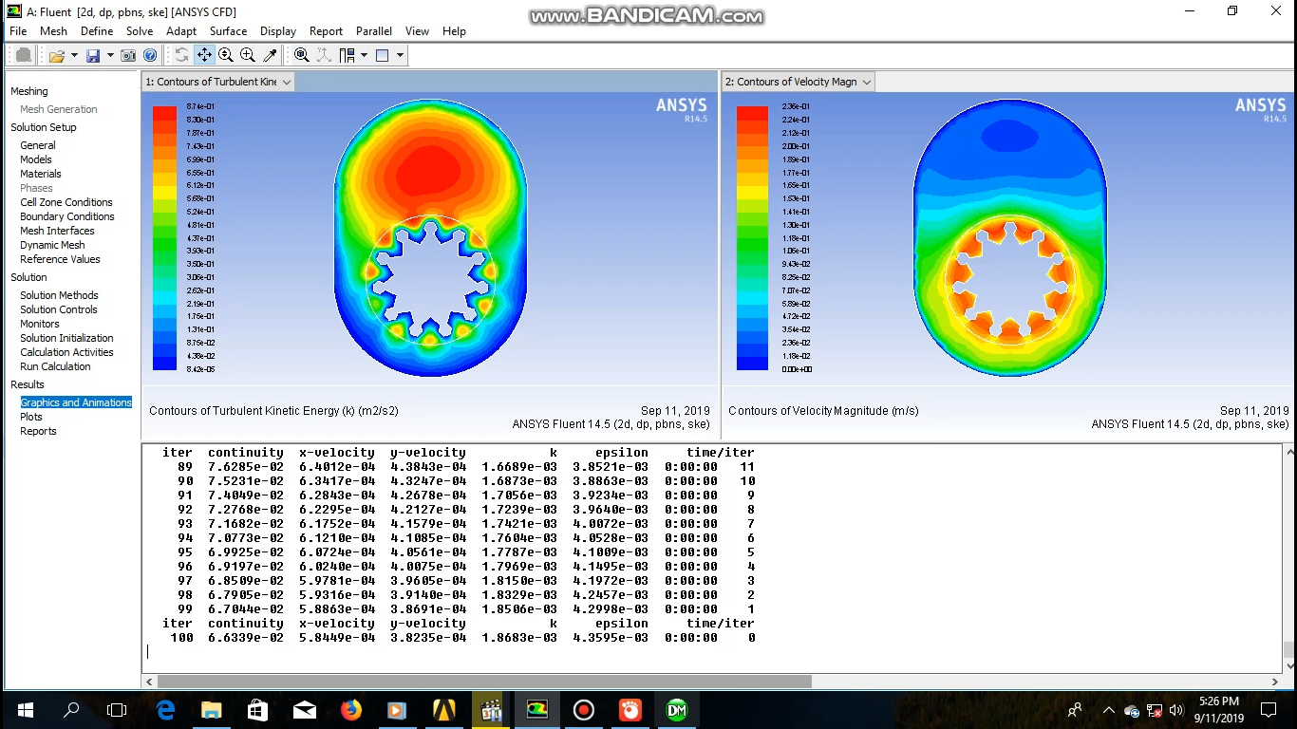Select the zoom-in magnifier tool
Viewport: 1297px width, 729px height.
coord(247,54)
